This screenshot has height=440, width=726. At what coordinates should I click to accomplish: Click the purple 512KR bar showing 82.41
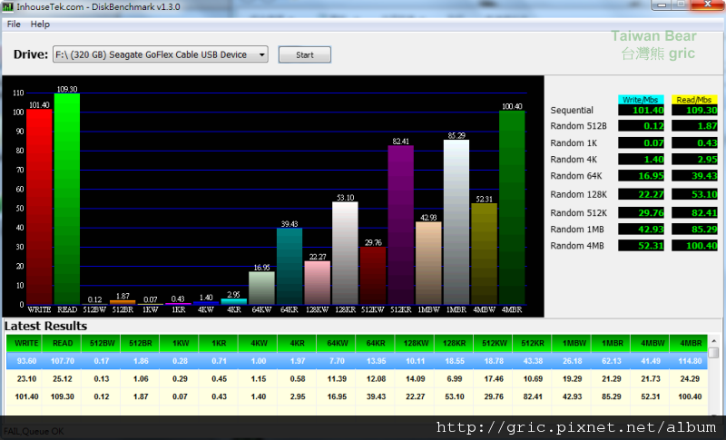point(400,225)
